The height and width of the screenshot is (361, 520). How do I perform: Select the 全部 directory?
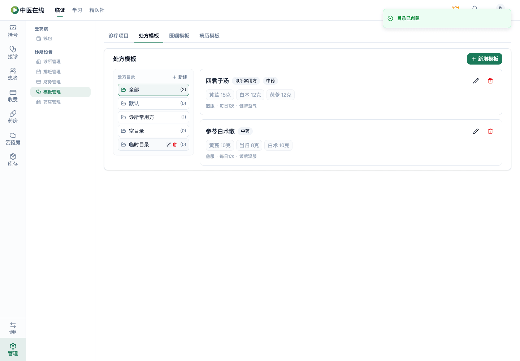[x=153, y=90]
